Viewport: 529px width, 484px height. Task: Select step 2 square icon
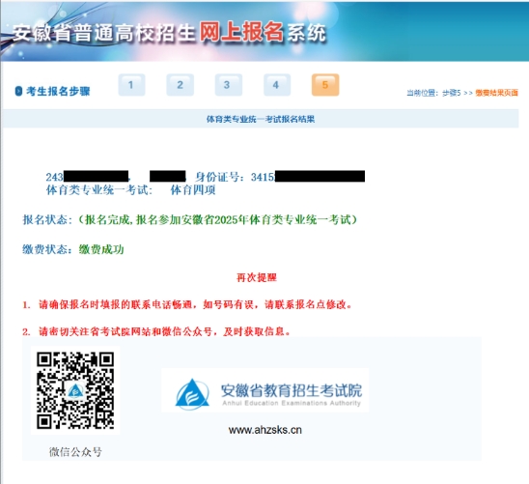pos(181,85)
